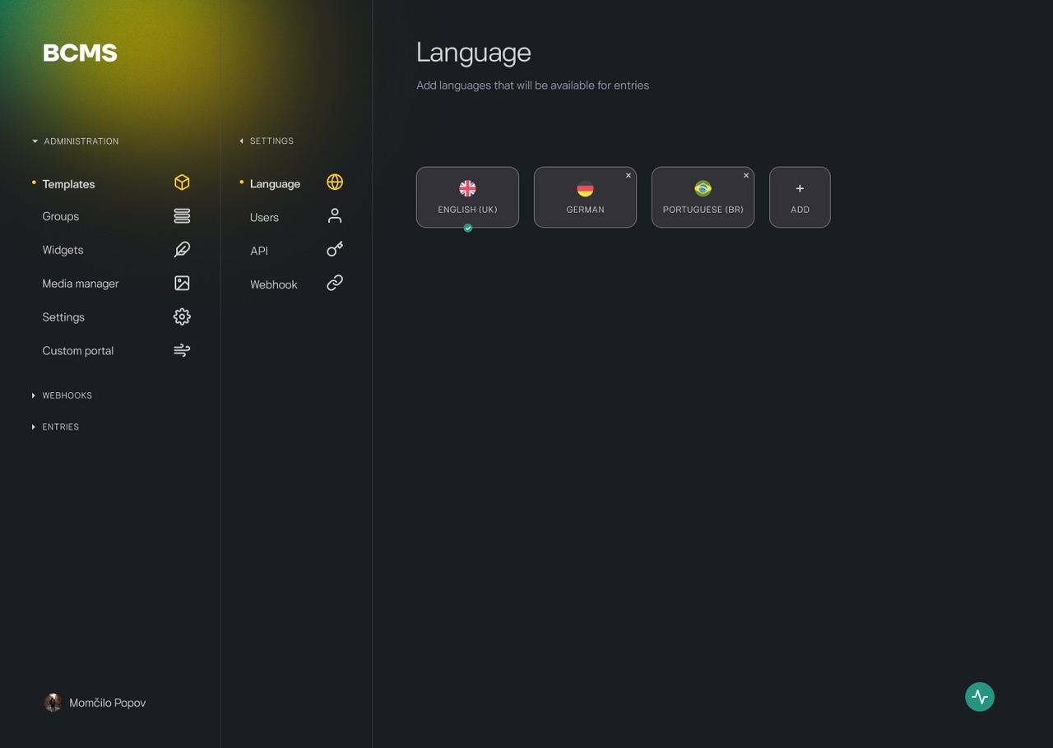
Task: Select the English (UK) language card
Action: click(467, 197)
